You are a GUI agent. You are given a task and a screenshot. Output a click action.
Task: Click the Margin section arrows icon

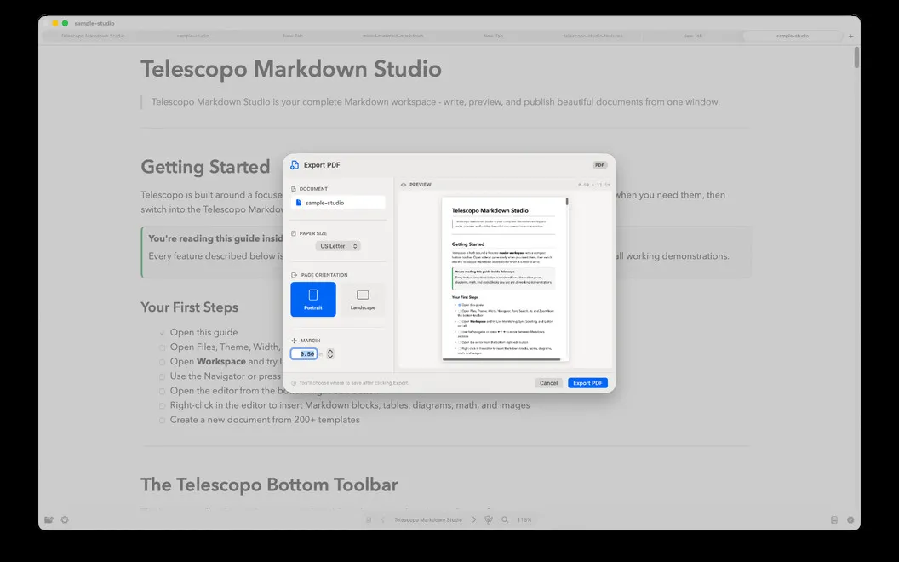tap(294, 341)
